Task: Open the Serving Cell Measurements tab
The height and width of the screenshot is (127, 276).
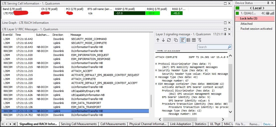Action: (x=79, y=124)
